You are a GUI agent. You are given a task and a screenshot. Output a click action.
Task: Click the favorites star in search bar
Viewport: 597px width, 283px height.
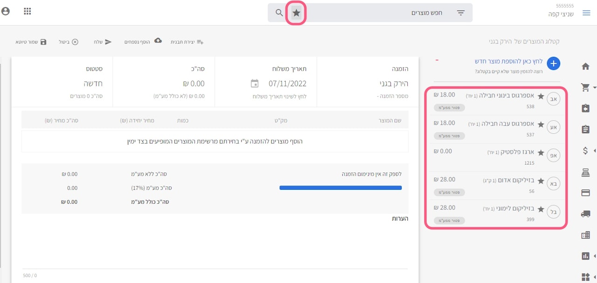[x=297, y=13]
